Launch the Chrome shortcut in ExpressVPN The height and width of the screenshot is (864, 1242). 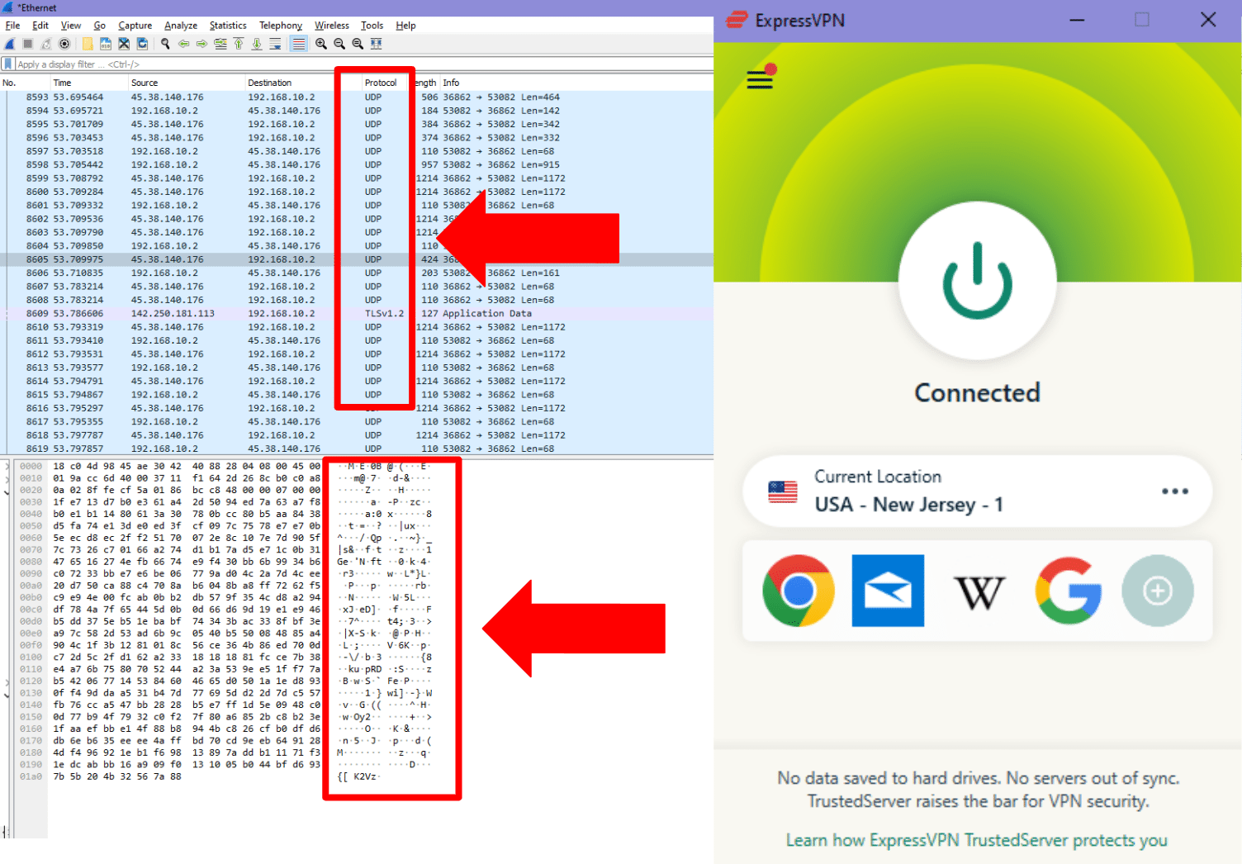(x=799, y=591)
